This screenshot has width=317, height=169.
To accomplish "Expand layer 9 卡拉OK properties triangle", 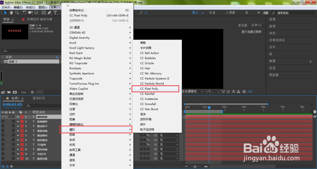I will pyautogui.click(x=18, y=154).
